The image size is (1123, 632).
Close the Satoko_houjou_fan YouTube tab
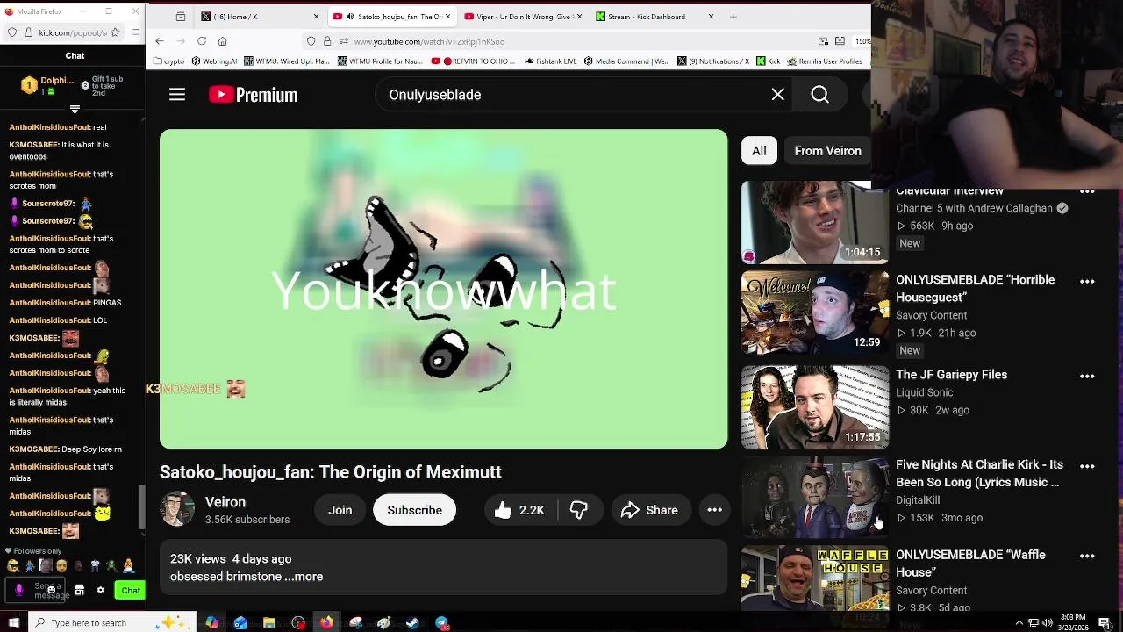(x=447, y=17)
